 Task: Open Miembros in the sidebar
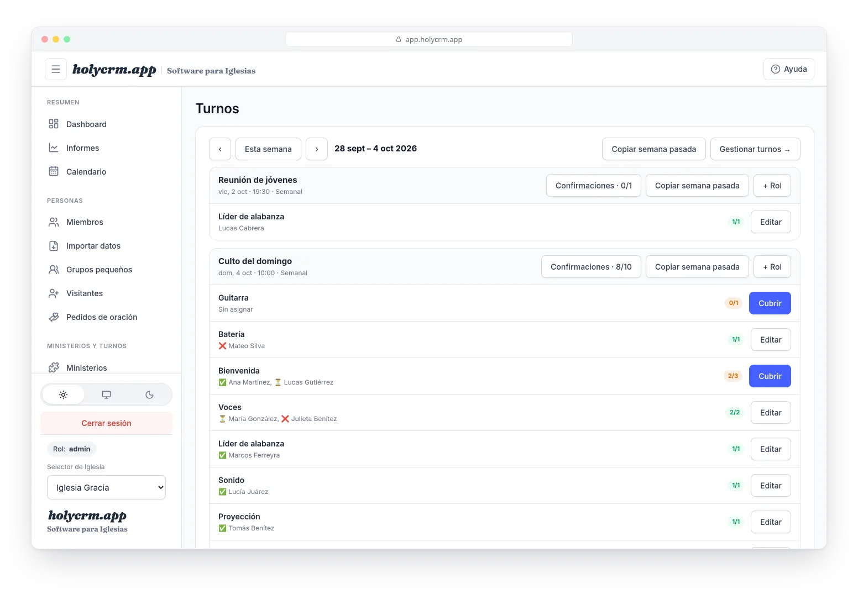click(106, 222)
